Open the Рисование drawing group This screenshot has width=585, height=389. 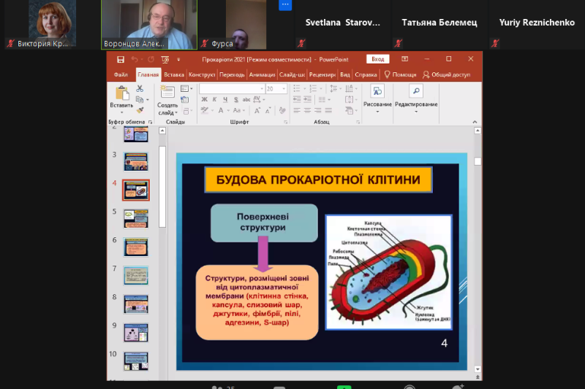pos(377,99)
